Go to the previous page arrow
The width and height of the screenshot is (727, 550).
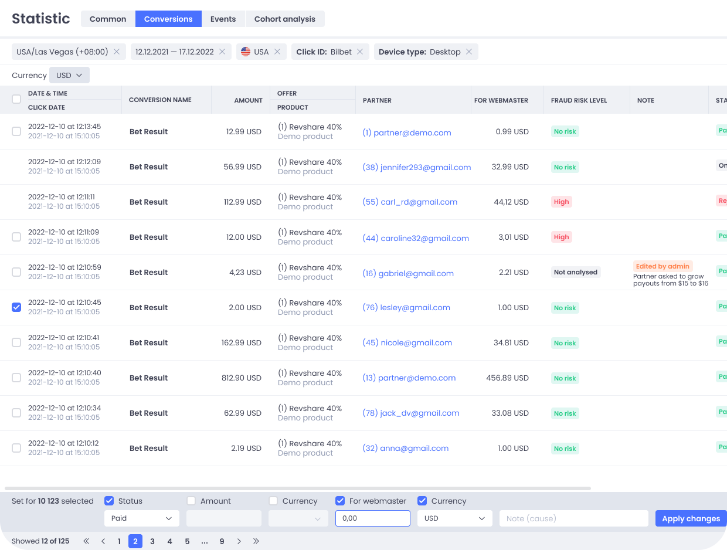pyautogui.click(x=103, y=541)
